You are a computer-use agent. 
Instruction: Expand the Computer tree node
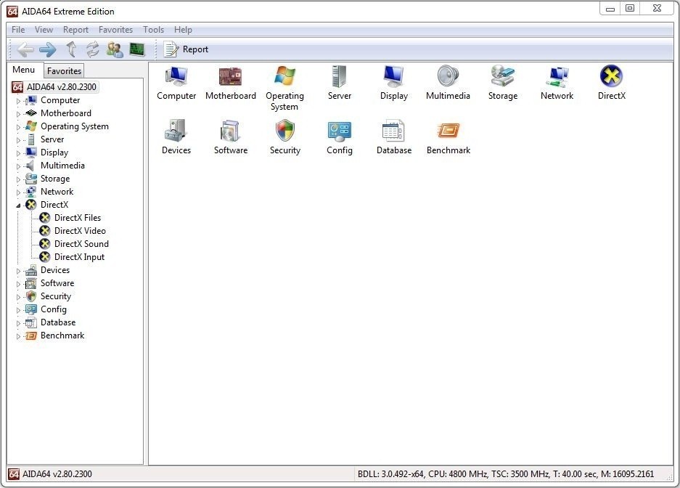[18, 101]
